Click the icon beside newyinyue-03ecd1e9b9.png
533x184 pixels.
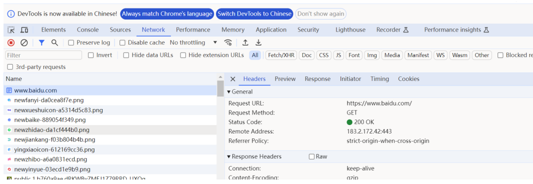[x=9, y=169]
